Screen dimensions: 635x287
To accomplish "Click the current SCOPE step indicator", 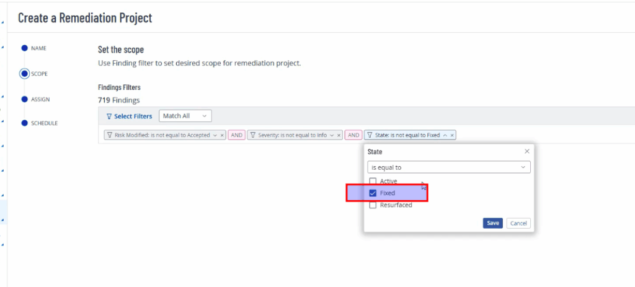I will point(24,73).
